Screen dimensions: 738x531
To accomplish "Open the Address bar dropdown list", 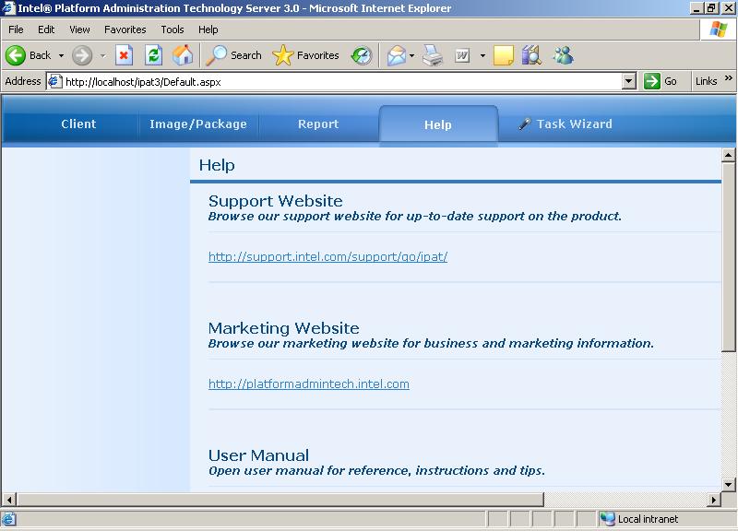I will pyautogui.click(x=629, y=81).
